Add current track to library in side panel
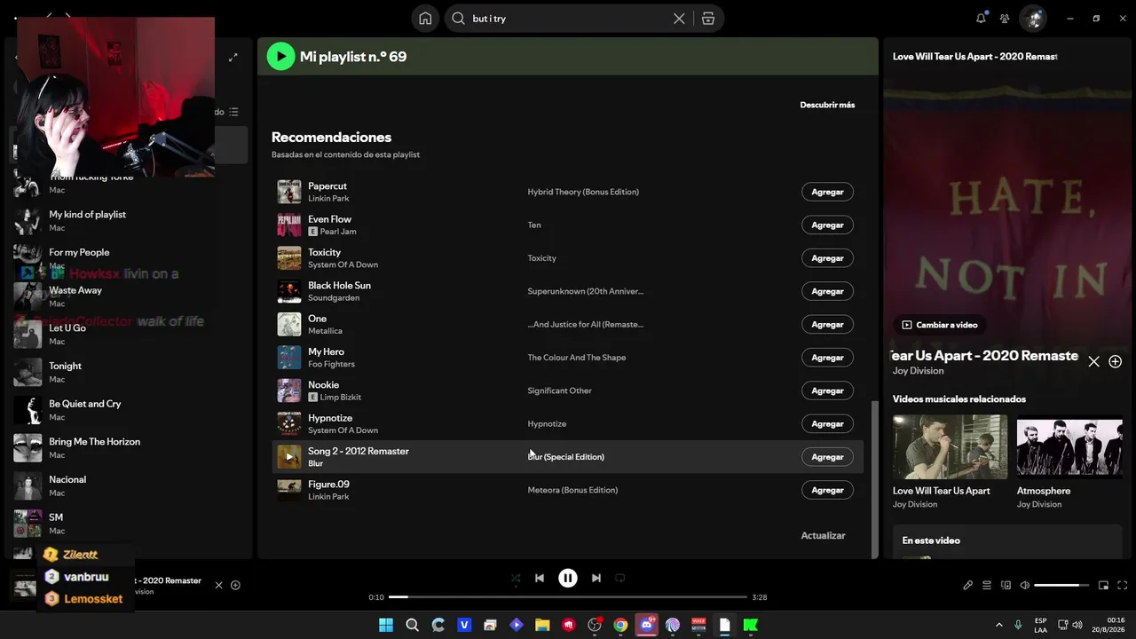Image resolution: width=1136 pixels, height=639 pixels. (1116, 361)
